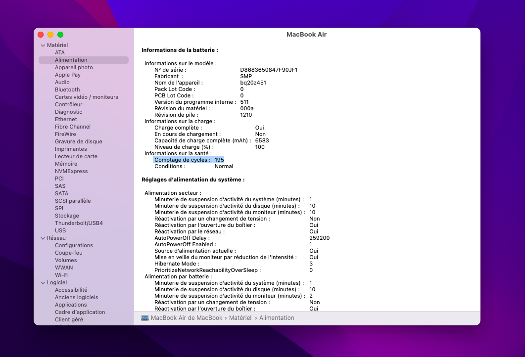
Task: Collapse the Réseau section chevron
Action: [43, 238]
